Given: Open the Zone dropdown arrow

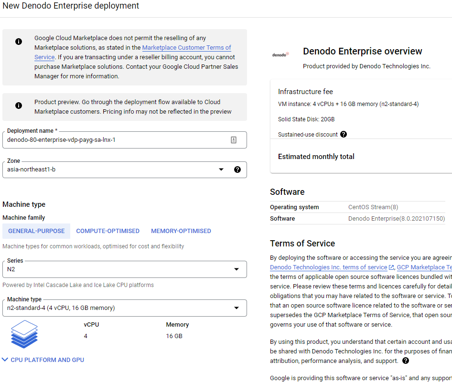Looking at the screenshot, I should [x=221, y=170].
